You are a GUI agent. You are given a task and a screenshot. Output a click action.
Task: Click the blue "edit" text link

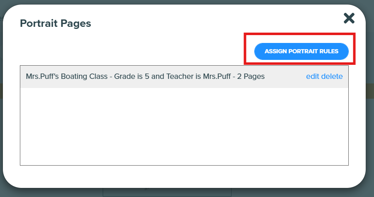point(312,76)
